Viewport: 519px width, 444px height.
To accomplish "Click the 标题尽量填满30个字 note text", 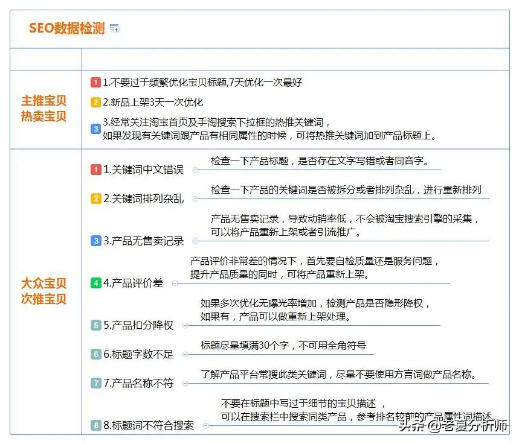I will (283, 346).
